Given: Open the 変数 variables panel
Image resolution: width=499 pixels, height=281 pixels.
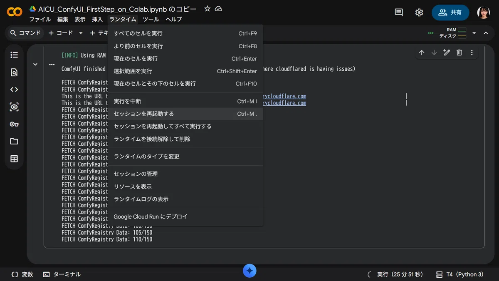Looking at the screenshot, I should [x=22, y=274].
